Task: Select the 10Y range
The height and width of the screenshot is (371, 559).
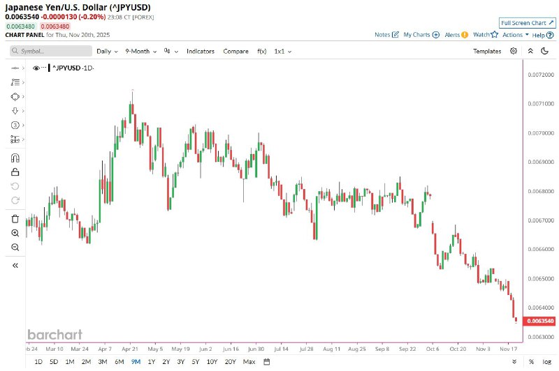Action: click(x=212, y=362)
